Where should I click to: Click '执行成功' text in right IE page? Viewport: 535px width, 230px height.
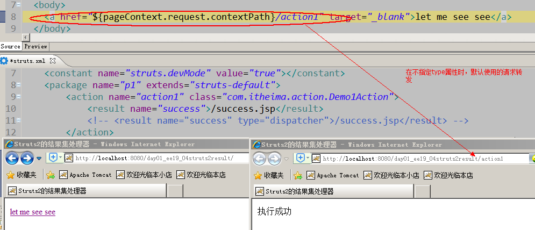tap(274, 212)
